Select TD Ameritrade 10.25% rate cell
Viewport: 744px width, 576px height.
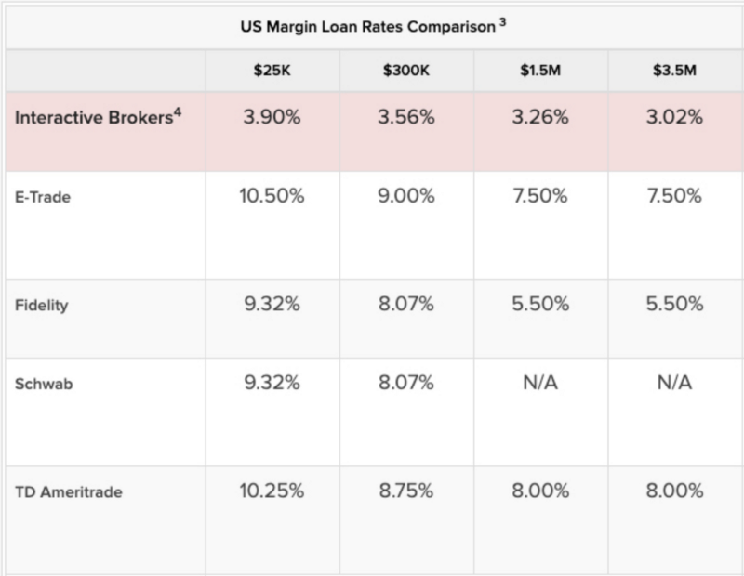pyautogui.click(x=272, y=491)
